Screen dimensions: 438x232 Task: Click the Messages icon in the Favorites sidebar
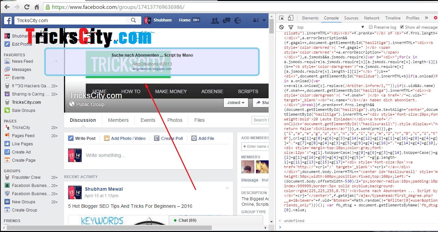pos(7,70)
